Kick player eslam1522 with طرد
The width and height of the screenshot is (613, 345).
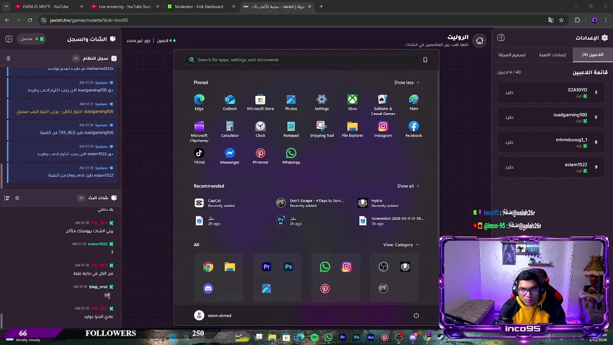click(509, 167)
